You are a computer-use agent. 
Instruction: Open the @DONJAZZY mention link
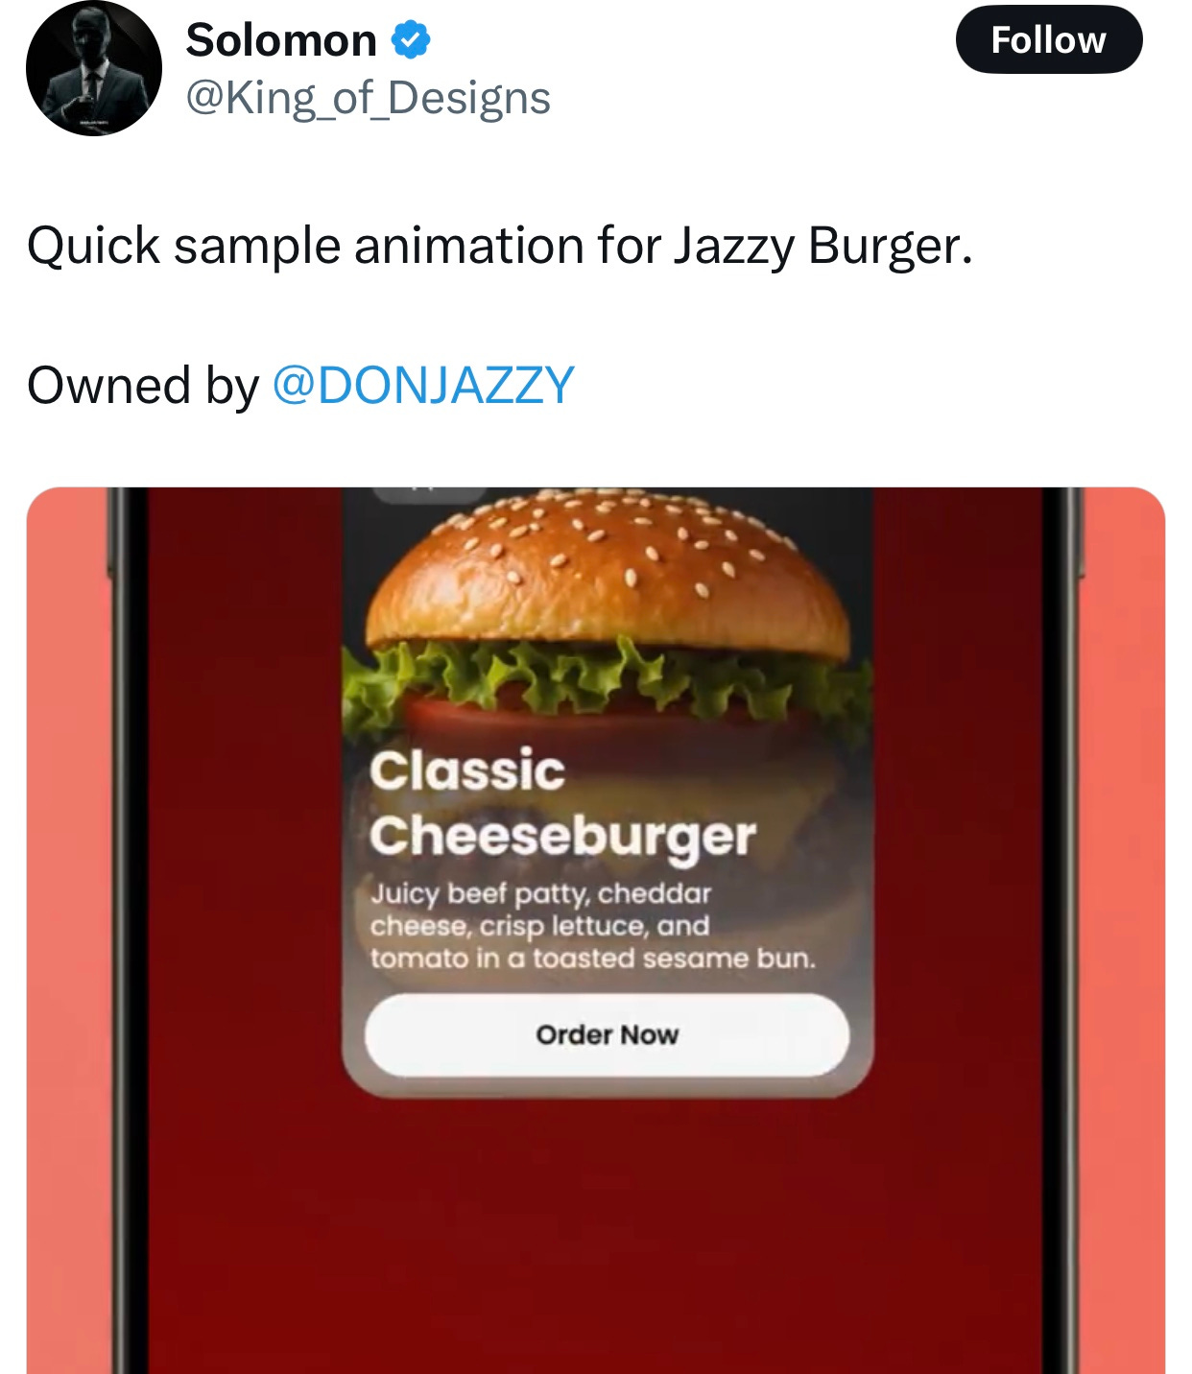pyautogui.click(x=423, y=385)
